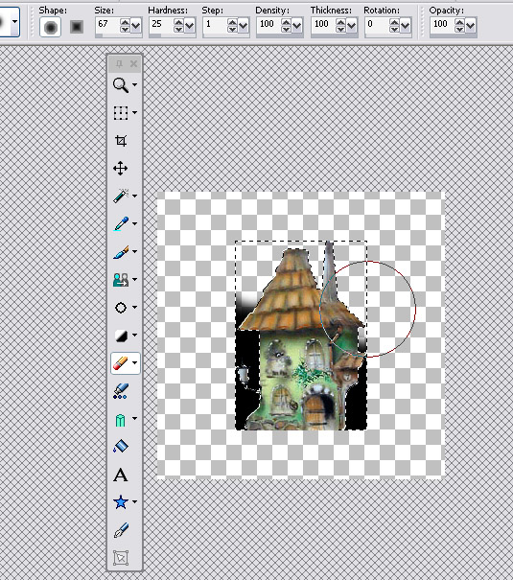This screenshot has height=580, width=513.
Task: Select the Dropper color picker tool
Action: coord(121,223)
